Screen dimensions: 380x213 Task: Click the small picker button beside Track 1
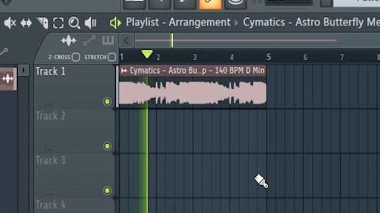pyautogui.click(x=23, y=70)
